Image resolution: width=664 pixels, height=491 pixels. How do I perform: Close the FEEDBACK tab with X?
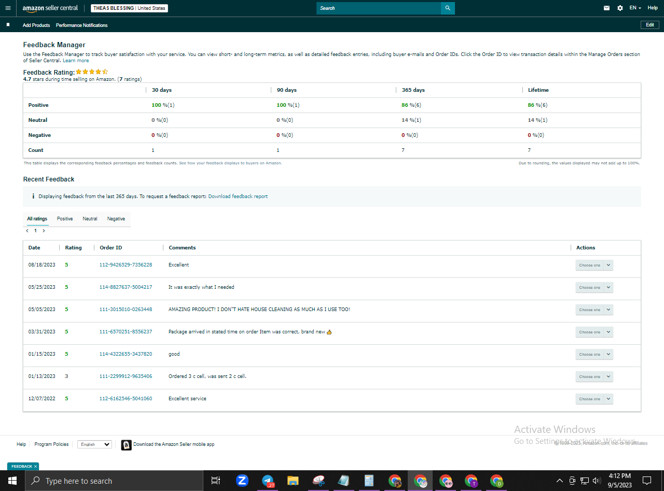pos(36,467)
